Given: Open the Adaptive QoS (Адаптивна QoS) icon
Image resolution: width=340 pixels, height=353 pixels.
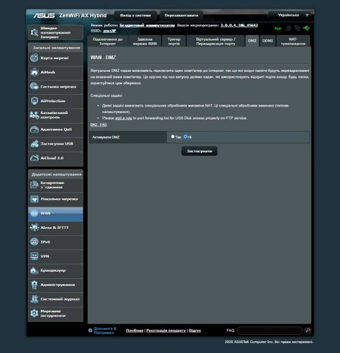Looking at the screenshot, I should (34, 129).
